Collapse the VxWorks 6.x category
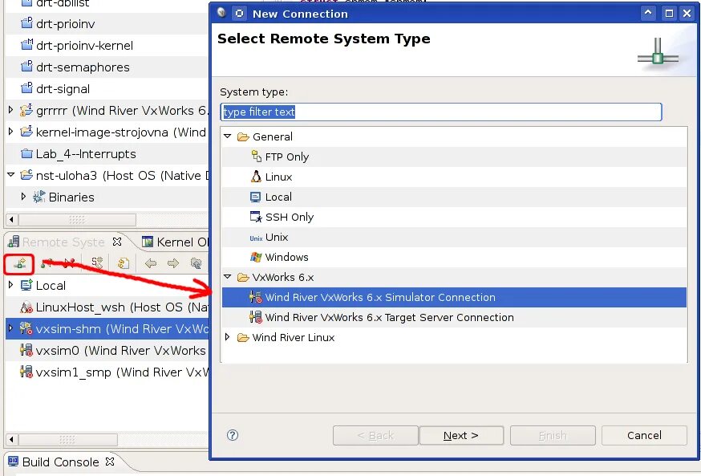 (228, 277)
